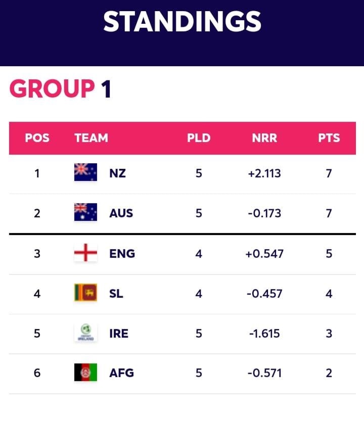
Task: Click the AFG team name
Action: click(x=121, y=373)
